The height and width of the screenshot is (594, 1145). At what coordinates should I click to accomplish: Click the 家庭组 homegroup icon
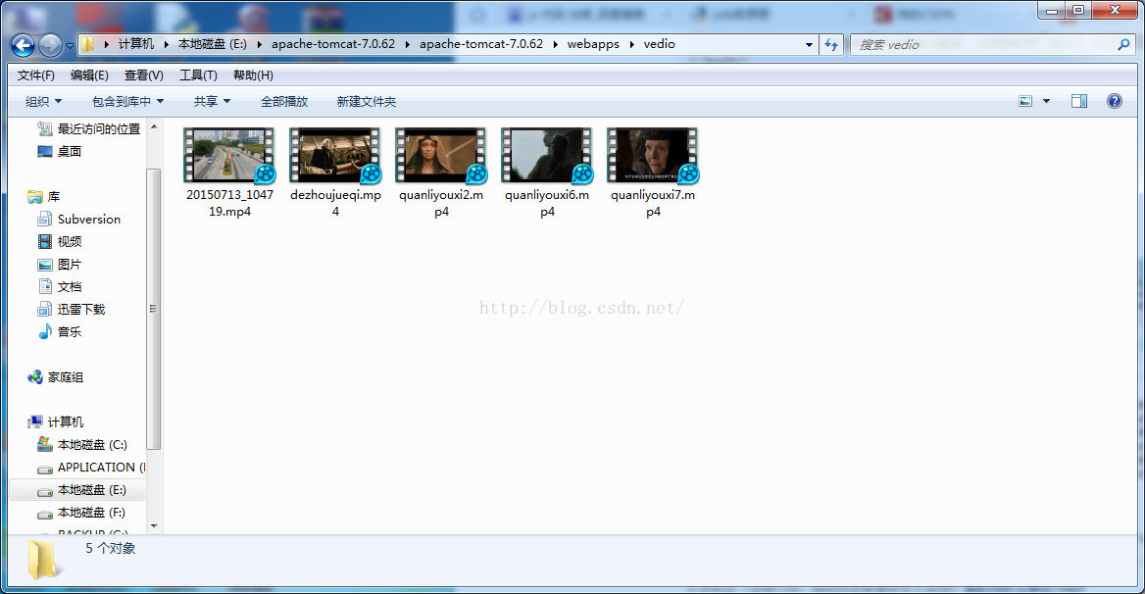click(x=35, y=377)
